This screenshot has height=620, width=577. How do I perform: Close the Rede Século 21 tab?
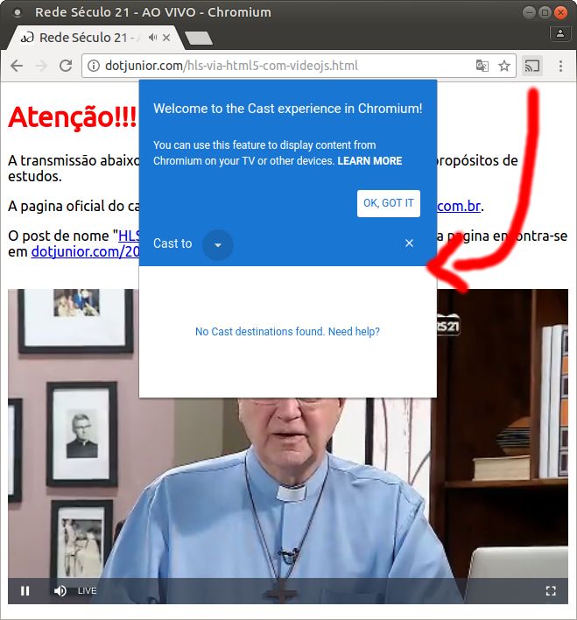(x=166, y=38)
